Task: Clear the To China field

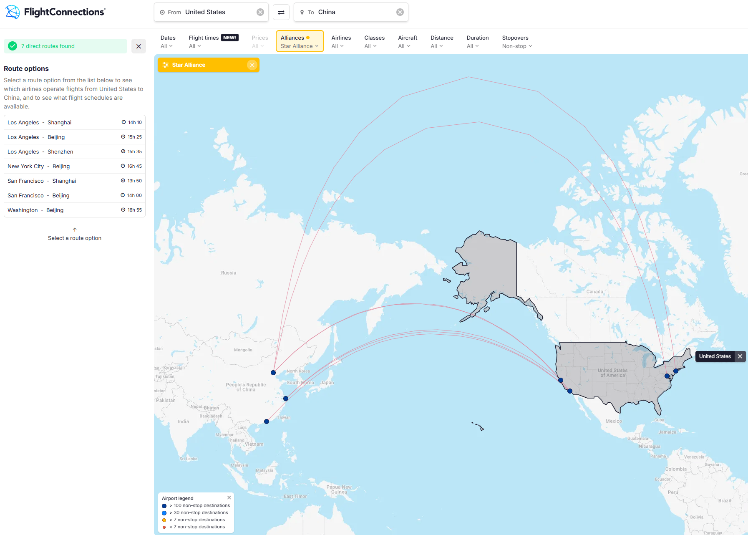Action: coord(400,13)
